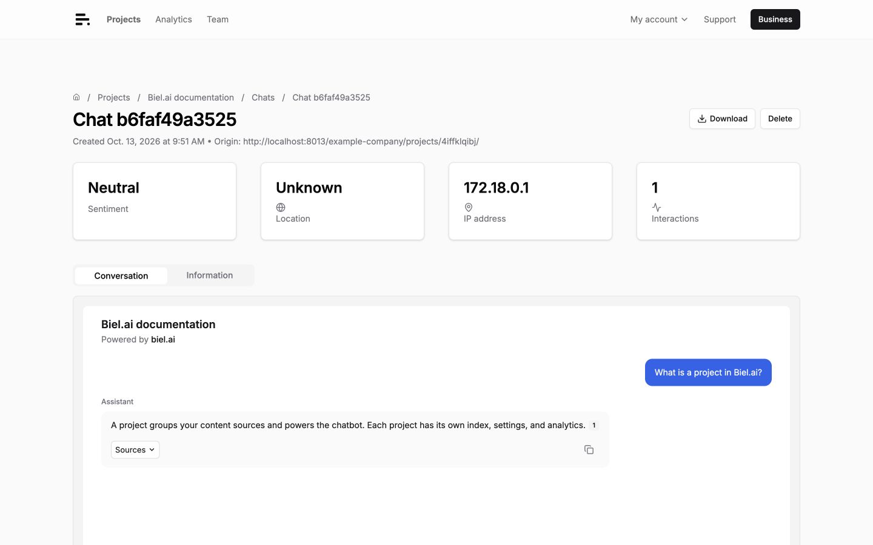Delete this chat
The height and width of the screenshot is (545, 873).
point(780,119)
